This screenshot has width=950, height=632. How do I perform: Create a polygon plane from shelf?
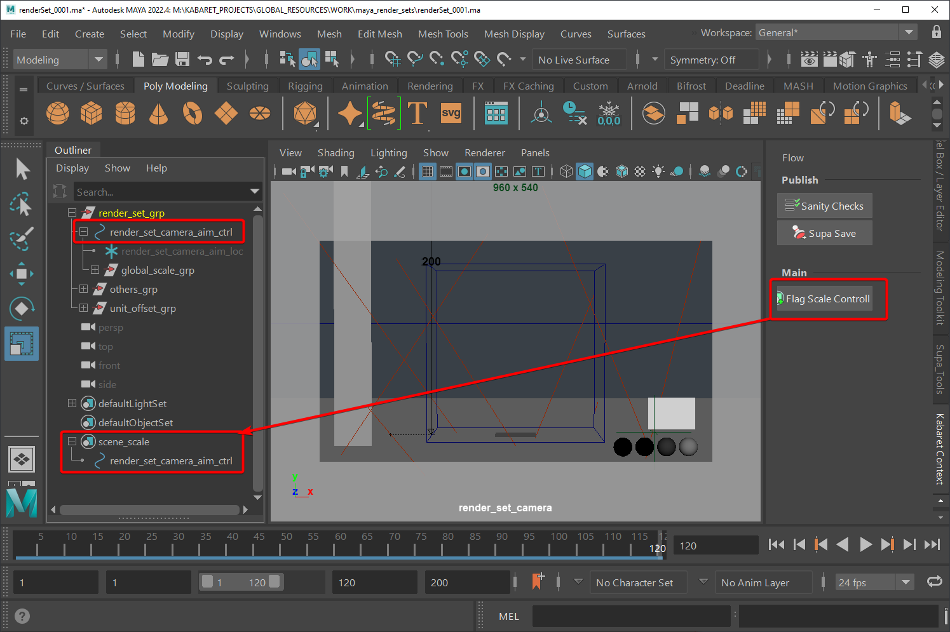[226, 114]
